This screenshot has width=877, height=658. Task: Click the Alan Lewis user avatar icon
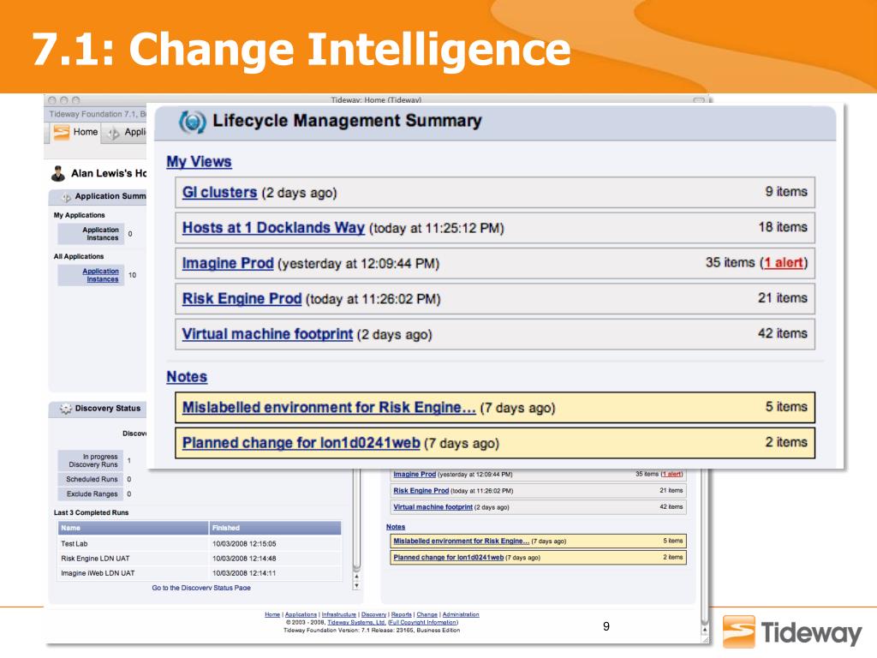(58, 173)
